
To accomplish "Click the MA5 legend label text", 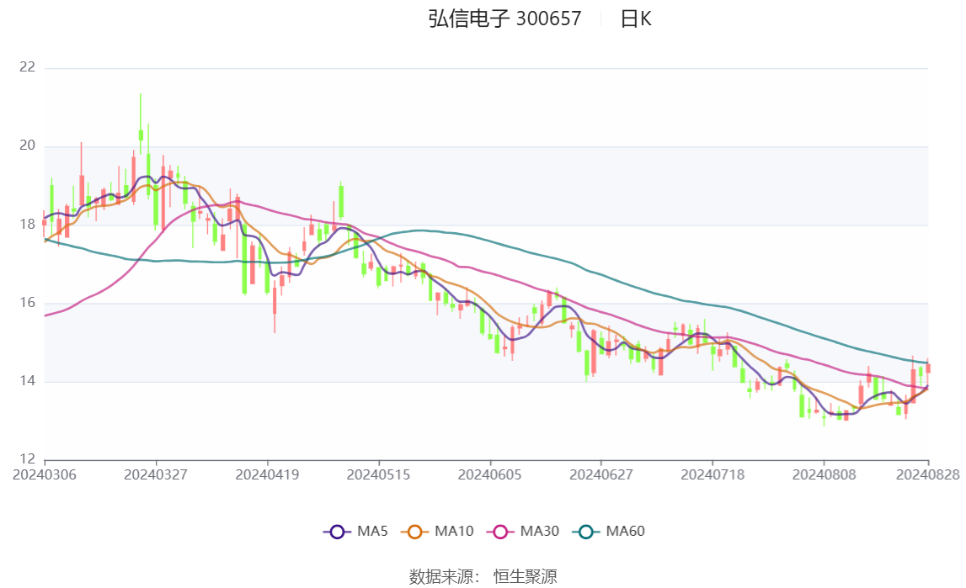I will (x=372, y=532).
